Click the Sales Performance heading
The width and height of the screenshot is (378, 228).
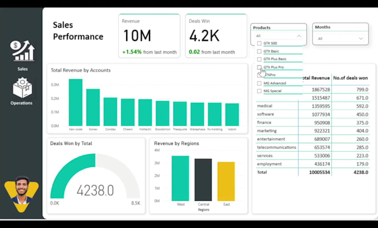click(x=78, y=31)
